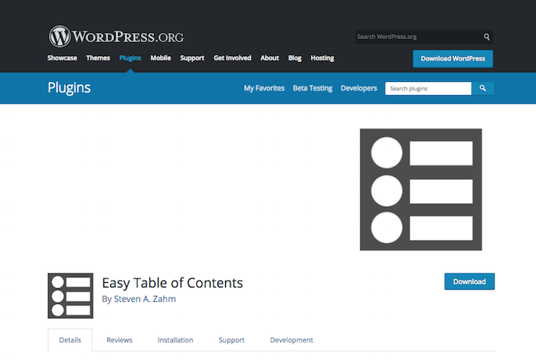Focus the Search plugins input field
This screenshot has width=536, height=364.
tap(428, 88)
